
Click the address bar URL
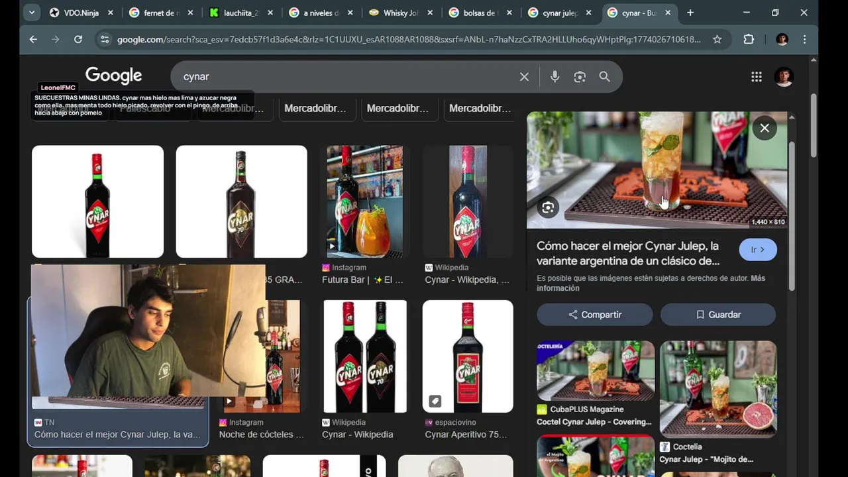pos(408,39)
